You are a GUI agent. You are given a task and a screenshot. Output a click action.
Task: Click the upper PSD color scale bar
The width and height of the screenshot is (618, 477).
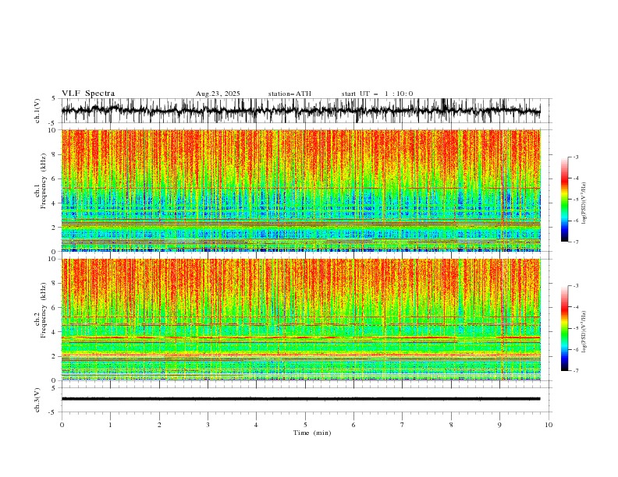[x=564, y=200]
